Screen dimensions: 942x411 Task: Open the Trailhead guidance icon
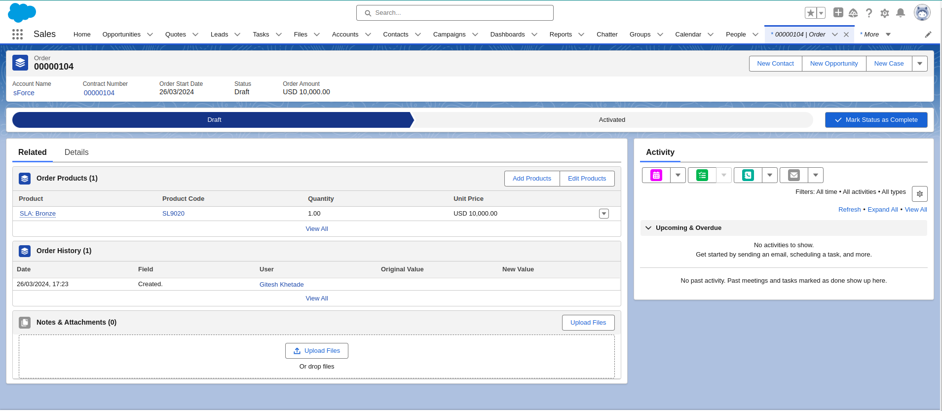(x=853, y=13)
